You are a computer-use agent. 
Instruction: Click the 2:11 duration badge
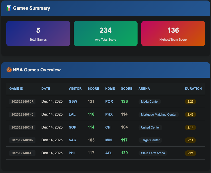190,140
